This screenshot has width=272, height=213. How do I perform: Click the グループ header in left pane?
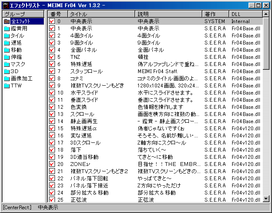coord(23,14)
